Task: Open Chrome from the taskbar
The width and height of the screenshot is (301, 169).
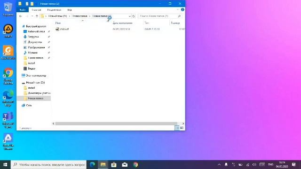Action: click(x=135, y=165)
